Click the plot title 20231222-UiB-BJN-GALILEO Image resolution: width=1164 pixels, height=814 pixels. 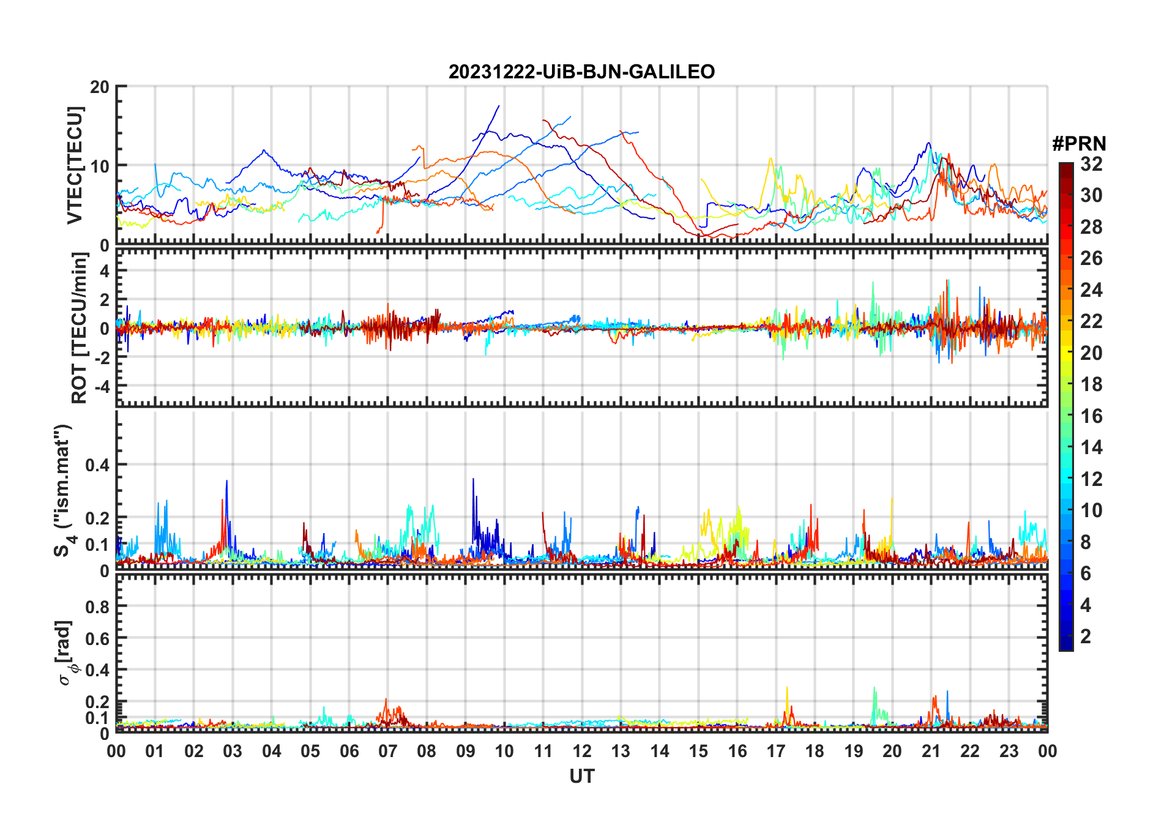581,72
